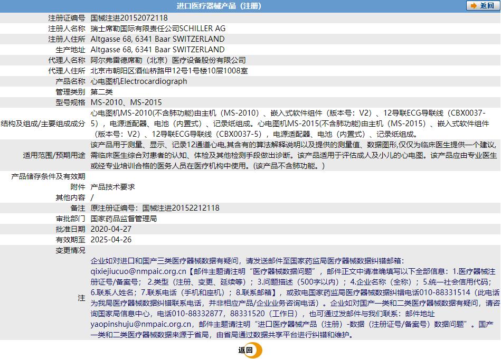Click the structure description paragraph about 心电图机MS-2010

(290, 124)
